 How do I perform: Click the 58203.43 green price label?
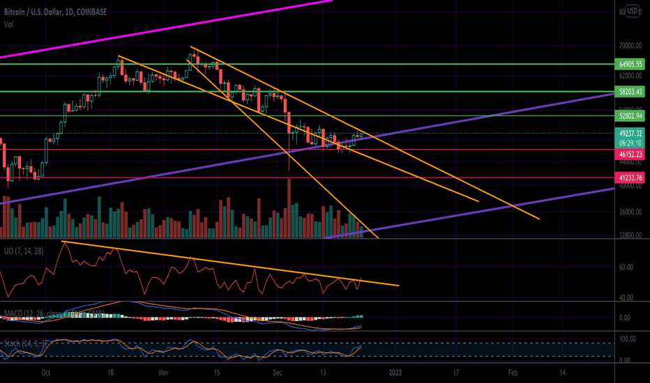(x=630, y=91)
